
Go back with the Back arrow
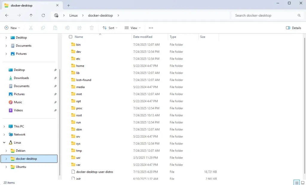7,15
